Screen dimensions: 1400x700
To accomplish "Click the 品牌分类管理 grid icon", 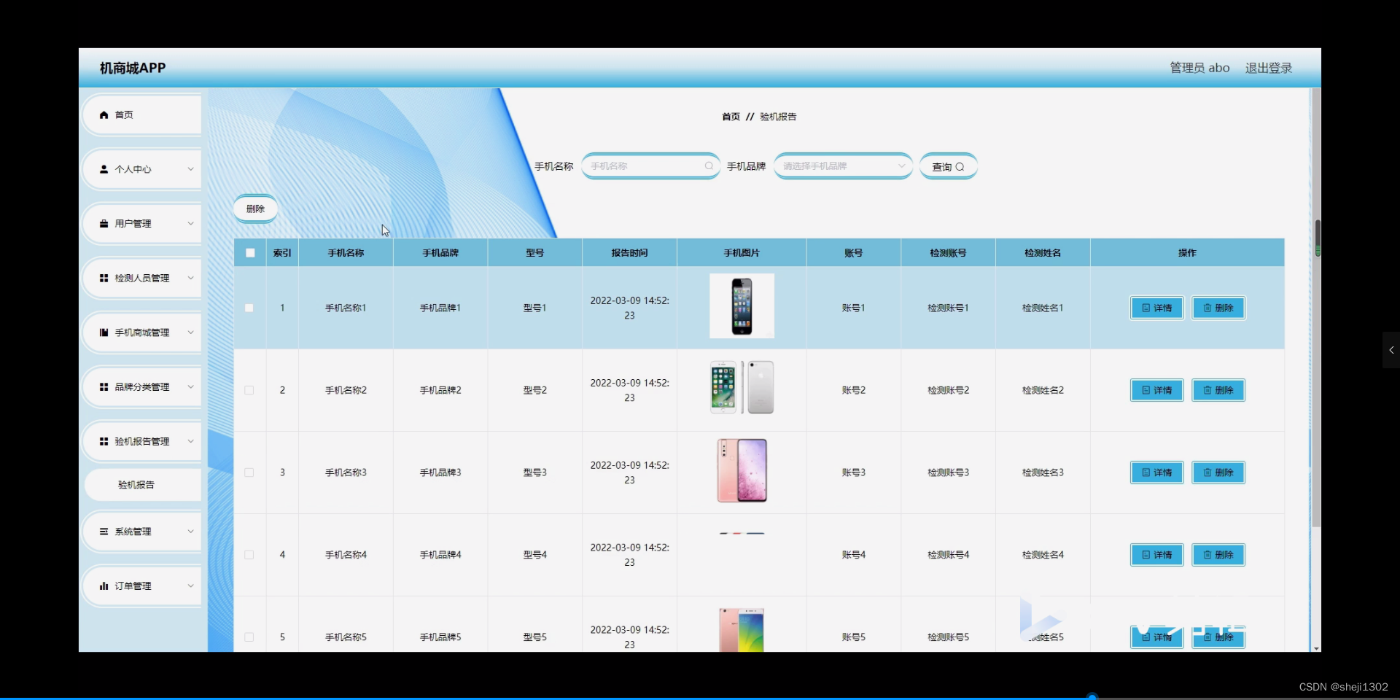I will click(x=104, y=386).
